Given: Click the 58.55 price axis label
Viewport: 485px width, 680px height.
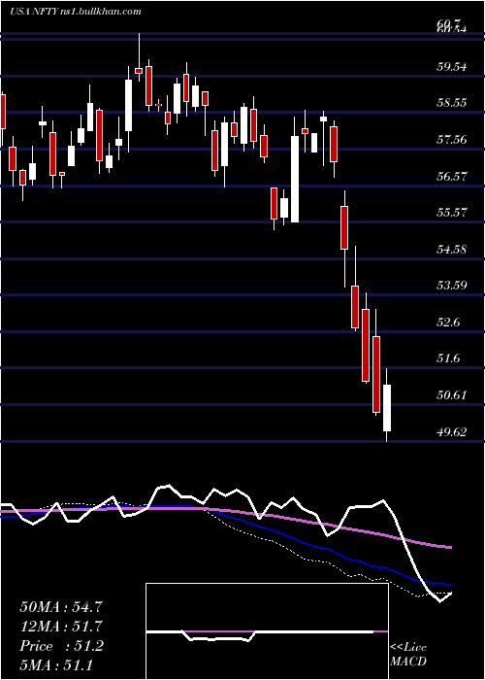Looking at the screenshot, I should click(x=451, y=103).
